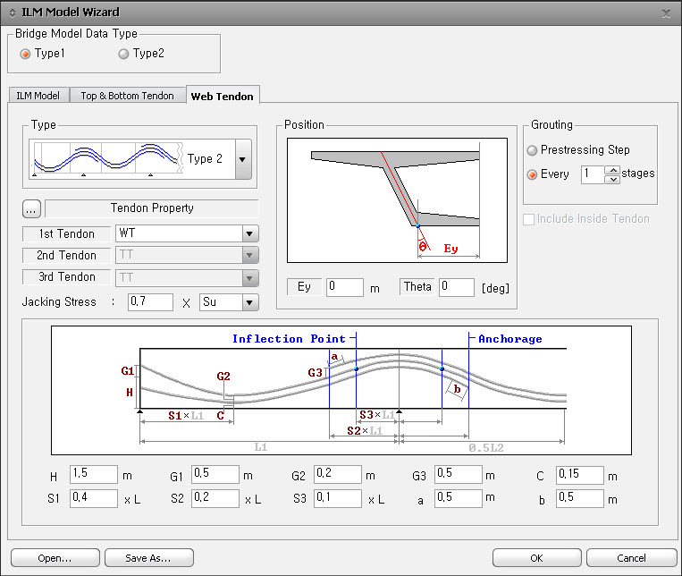Expand the 1st Tendon WT dropdown
The width and height of the screenshot is (682, 576).
point(248,233)
